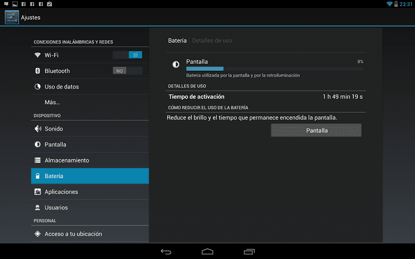415x259 pixels.
Task: Click the Acceso a tu ubicación icon
Action: (38, 234)
